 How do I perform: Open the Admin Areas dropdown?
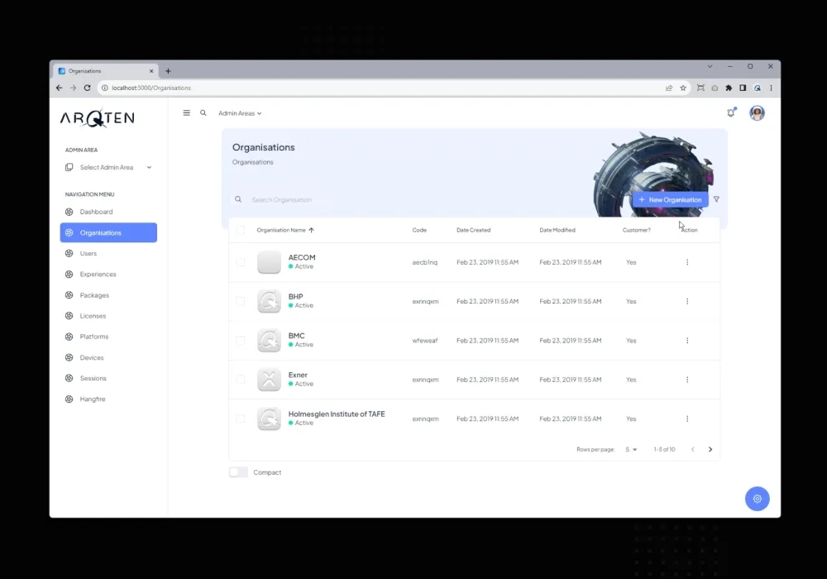click(x=240, y=113)
